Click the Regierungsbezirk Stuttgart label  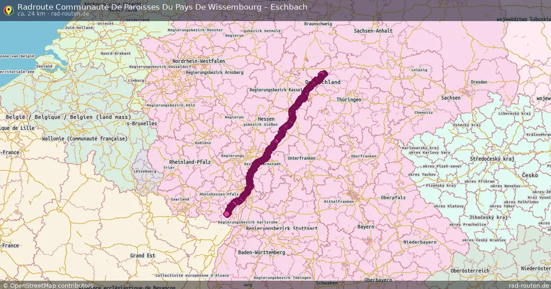point(281,228)
